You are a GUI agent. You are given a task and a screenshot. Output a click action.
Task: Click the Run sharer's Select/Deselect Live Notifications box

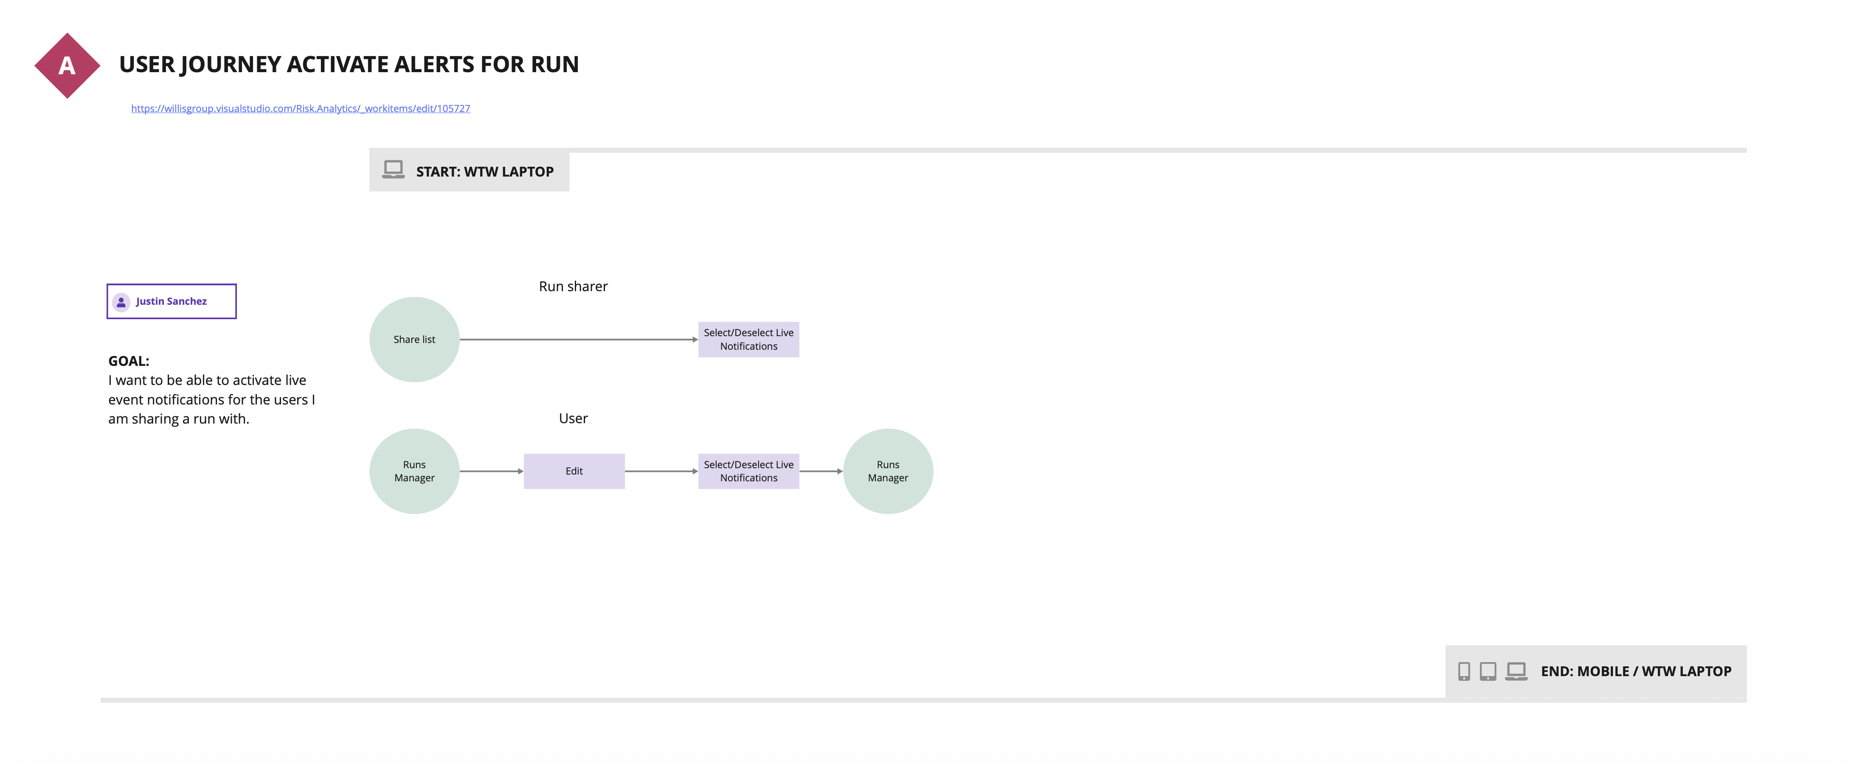748,340
